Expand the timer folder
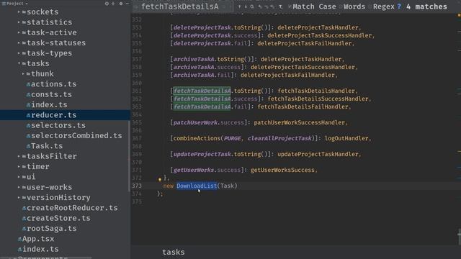The height and width of the screenshot is (259, 461). click(x=19, y=167)
